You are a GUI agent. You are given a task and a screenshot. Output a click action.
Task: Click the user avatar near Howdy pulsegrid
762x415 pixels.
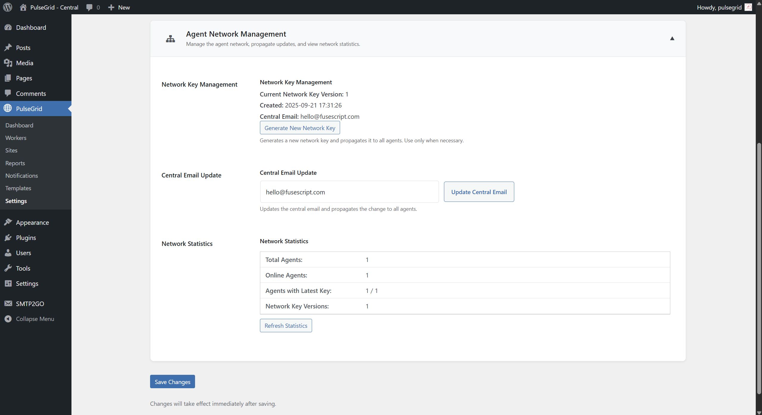click(748, 7)
